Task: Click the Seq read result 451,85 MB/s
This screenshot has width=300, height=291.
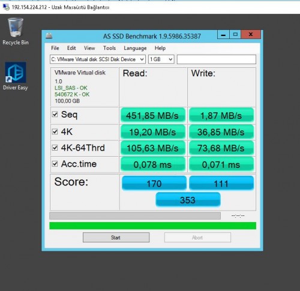Action: tap(153, 115)
